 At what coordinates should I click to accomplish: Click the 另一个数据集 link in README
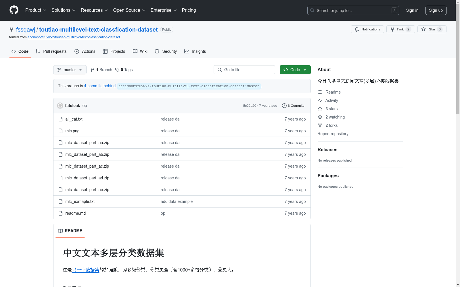85,270
